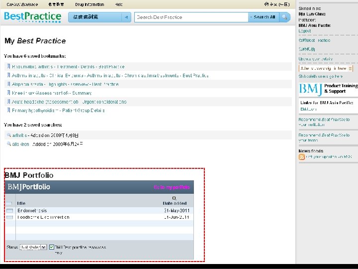Click the Jun-2011 date cell
The width and height of the screenshot is (358, 269).
177,217
